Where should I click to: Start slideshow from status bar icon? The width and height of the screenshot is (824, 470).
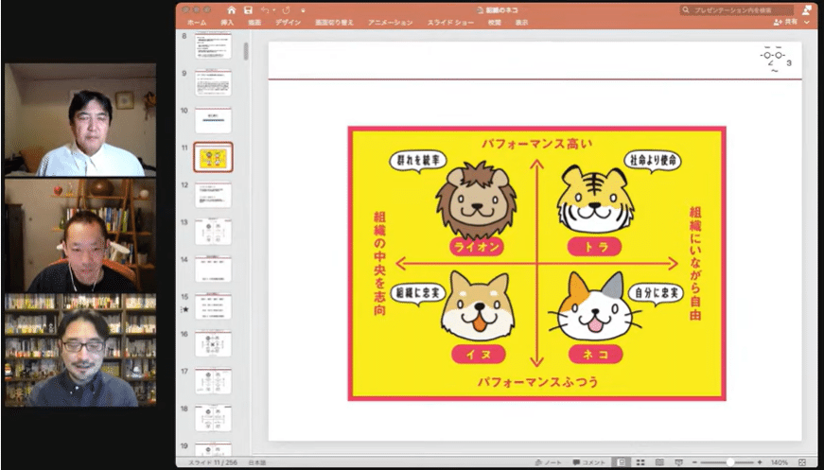pos(677,462)
